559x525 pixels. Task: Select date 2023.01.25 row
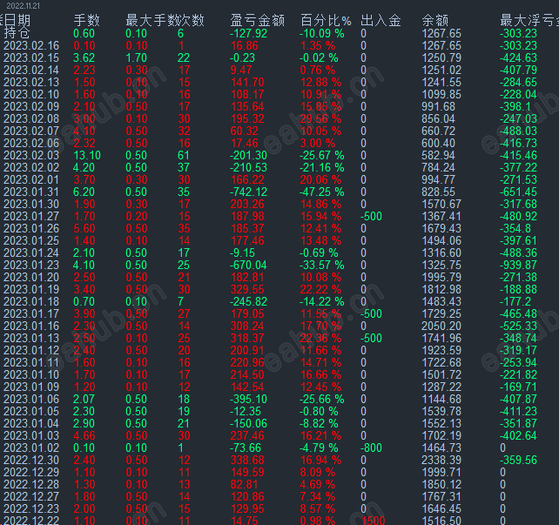pyautogui.click(x=31, y=240)
